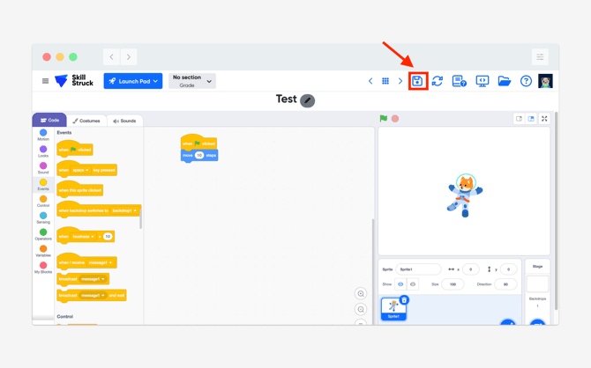Run project with the green flag
Viewport: 591px width, 368px height.
384,118
